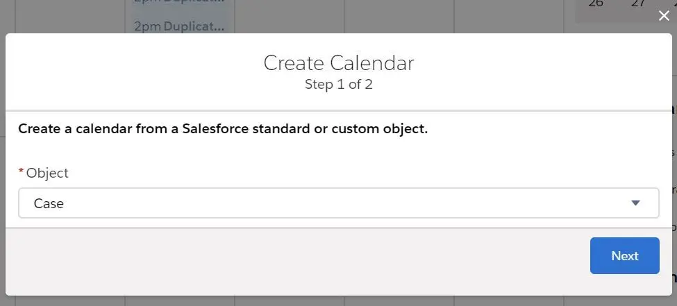This screenshot has height=306, width=677.
Task: Click the Create Calendar heading
Action: pos(339,63)
